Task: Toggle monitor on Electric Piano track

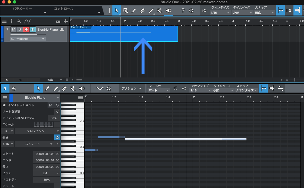Action: (x=33, y=29)
